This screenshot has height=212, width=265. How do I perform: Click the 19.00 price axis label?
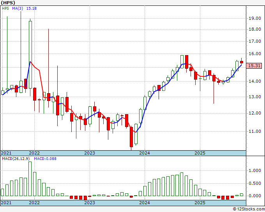pos(255,18)
